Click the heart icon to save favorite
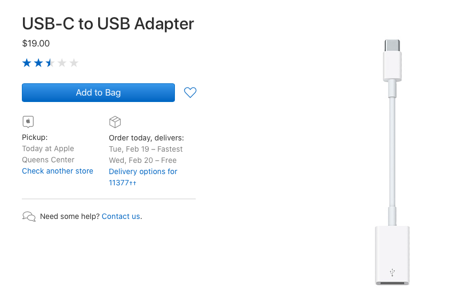 190,93
